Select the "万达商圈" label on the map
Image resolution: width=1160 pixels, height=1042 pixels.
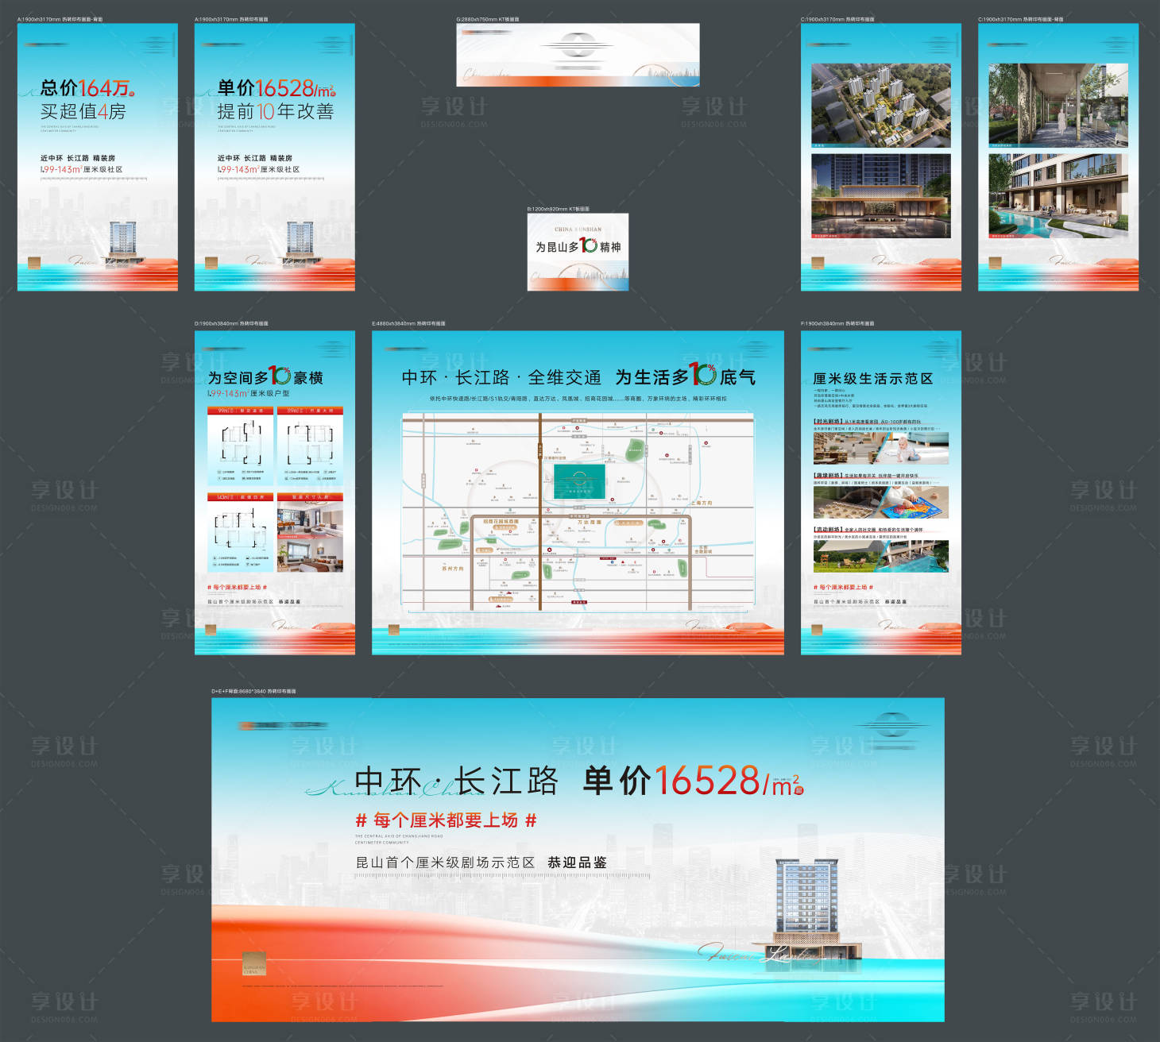[x=589, y=523]
